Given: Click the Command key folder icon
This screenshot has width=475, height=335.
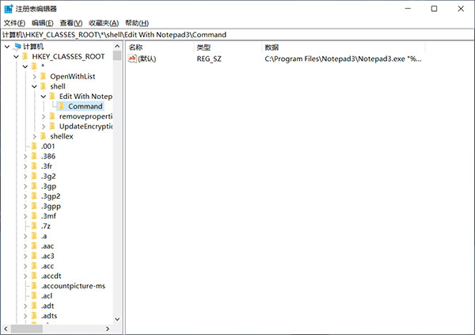Looking at the screenshot, I should [x=61, y=106].
